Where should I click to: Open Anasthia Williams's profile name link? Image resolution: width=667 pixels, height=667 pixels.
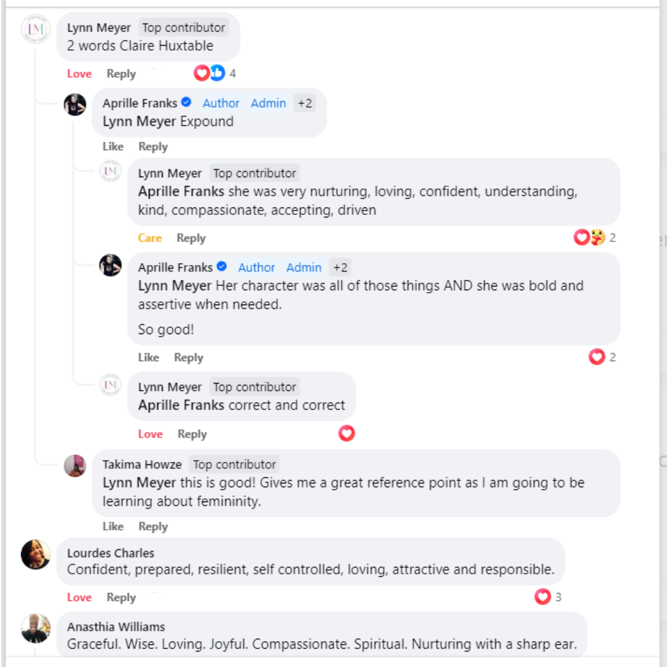coord(116,627)
